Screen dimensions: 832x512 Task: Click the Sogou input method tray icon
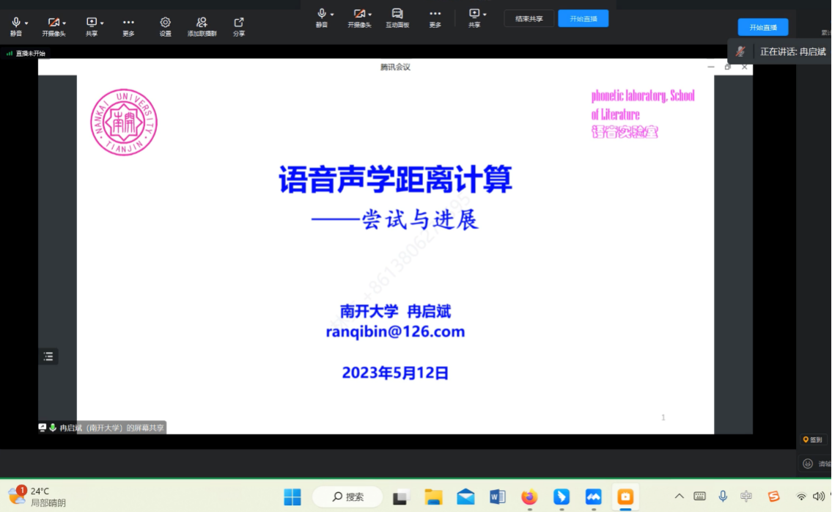(x=773, y=497)
